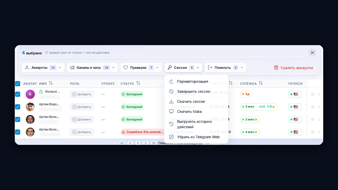Click Добавить in the Спамблок row
The width and height of the screenshot is (338, 190).
(x=82, y=132)
